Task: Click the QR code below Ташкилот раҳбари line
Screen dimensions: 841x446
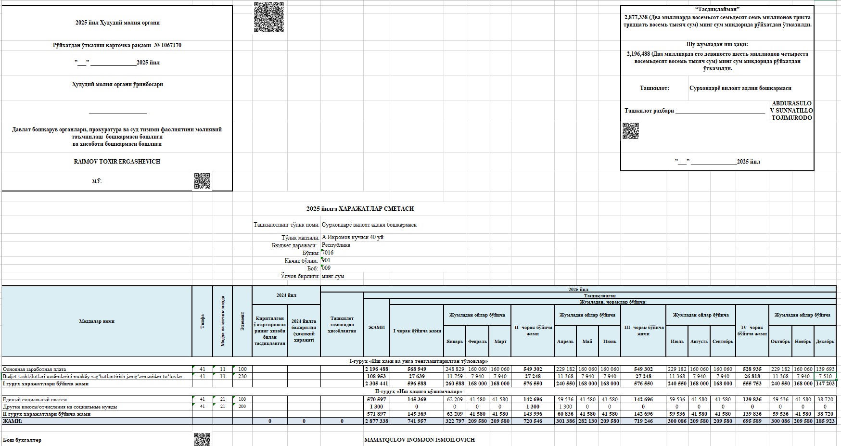Action: [631, 131]
